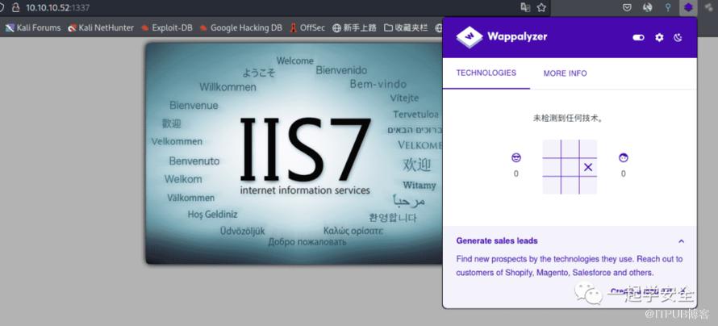
Task: Toggle the Wappalyzer enable switch
Action: click(638, 38)
